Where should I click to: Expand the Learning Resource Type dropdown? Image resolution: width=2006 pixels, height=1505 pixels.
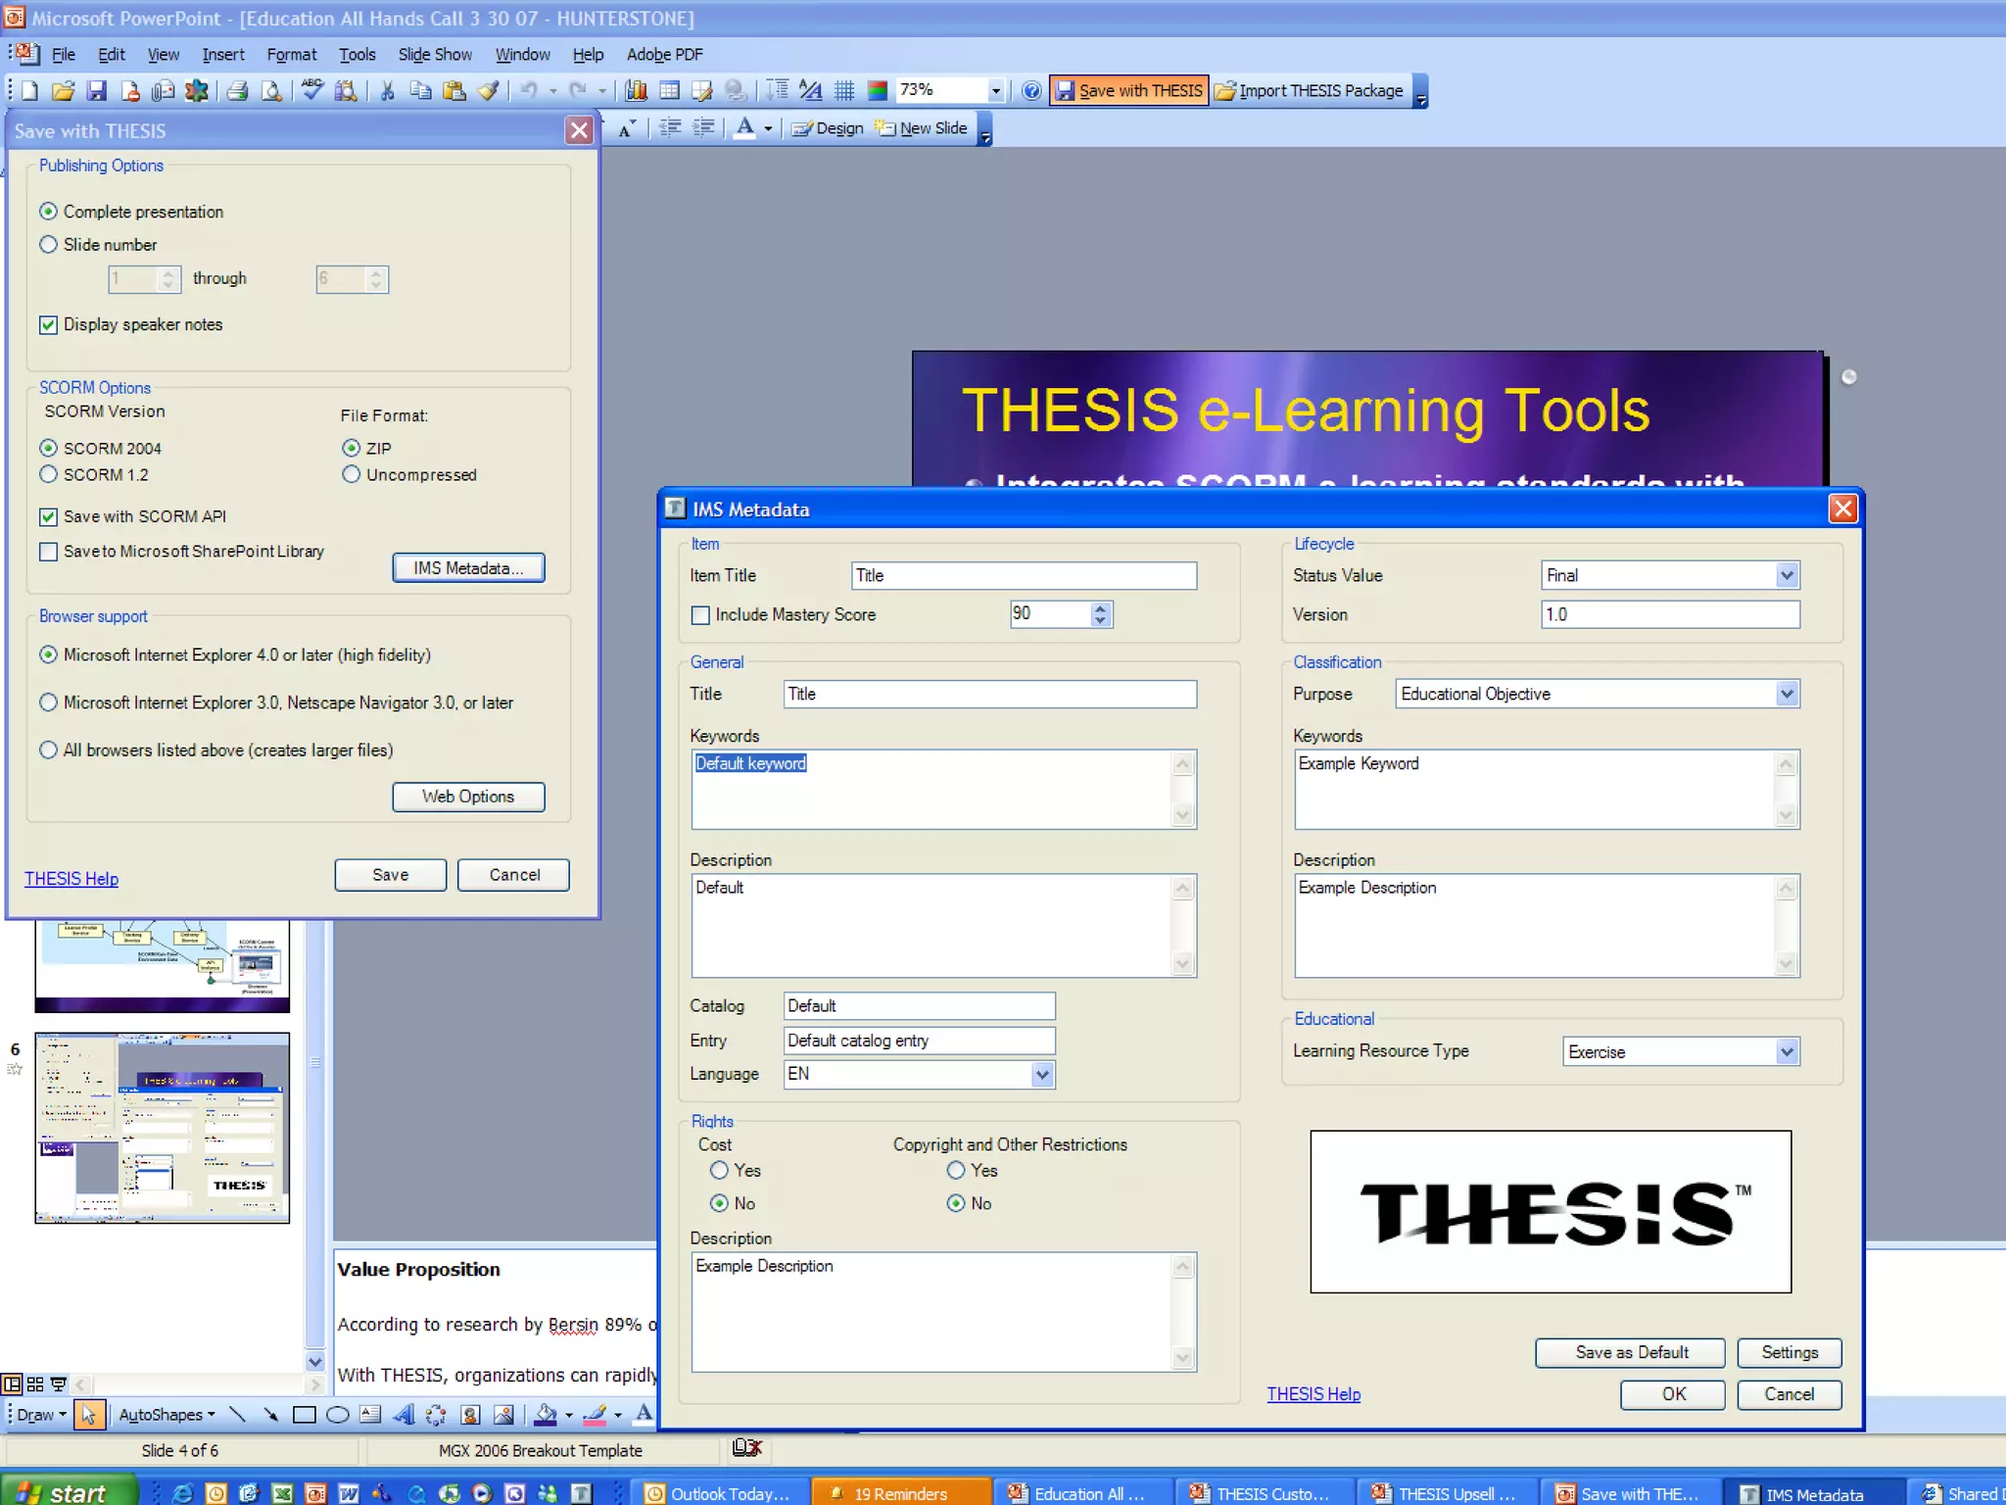[x=1787, y=1052]
